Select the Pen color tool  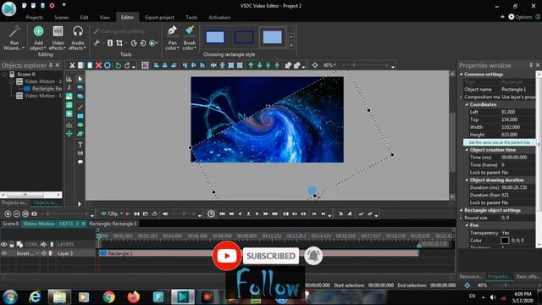click(172, 38)
